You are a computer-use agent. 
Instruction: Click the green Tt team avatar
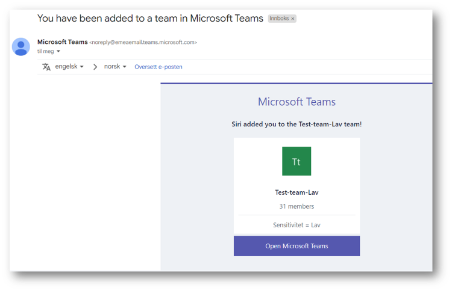click(297, 161)
